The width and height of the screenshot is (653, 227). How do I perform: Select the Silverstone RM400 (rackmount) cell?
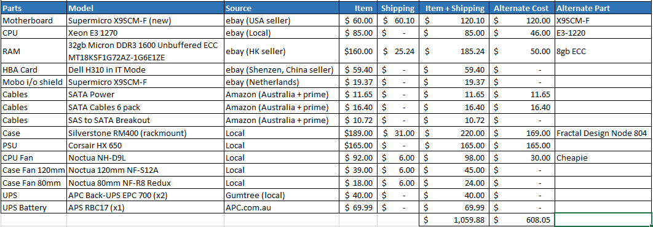pos(145,133)
